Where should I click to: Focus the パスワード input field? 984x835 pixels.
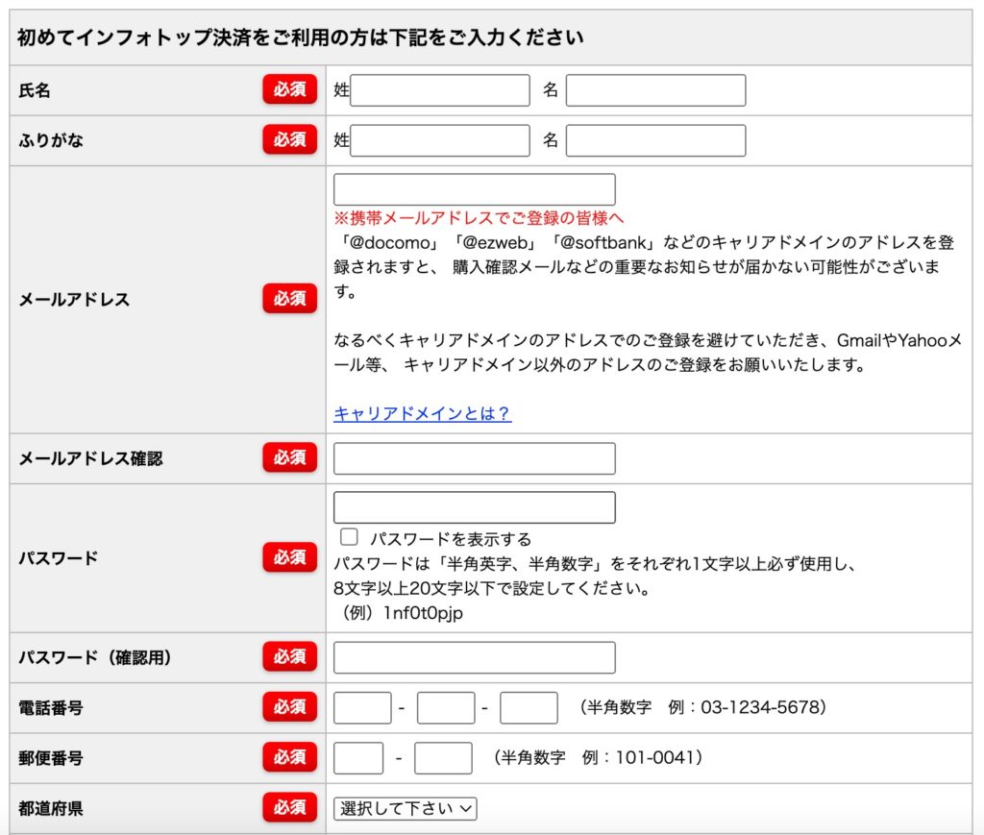pos(474,507)
